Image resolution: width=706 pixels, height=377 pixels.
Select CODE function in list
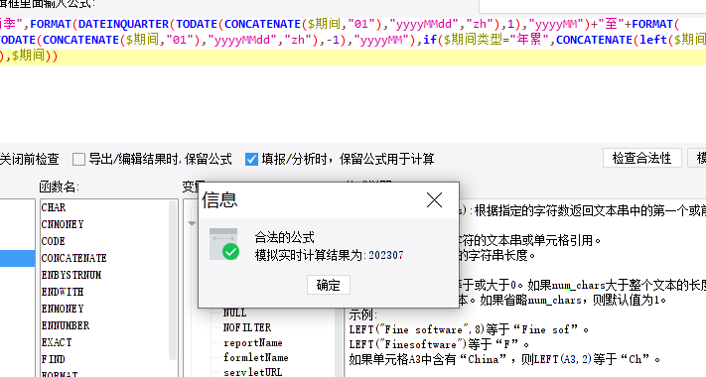pos(54,241)
